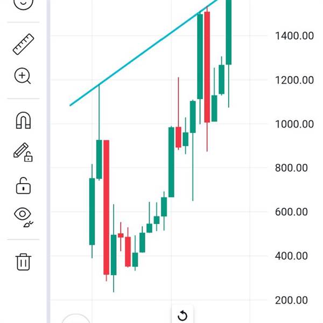Viewport: 323px width, 323px height.
Task: Tap the circular button at bottom left
Action: click(x=76, y=319)
